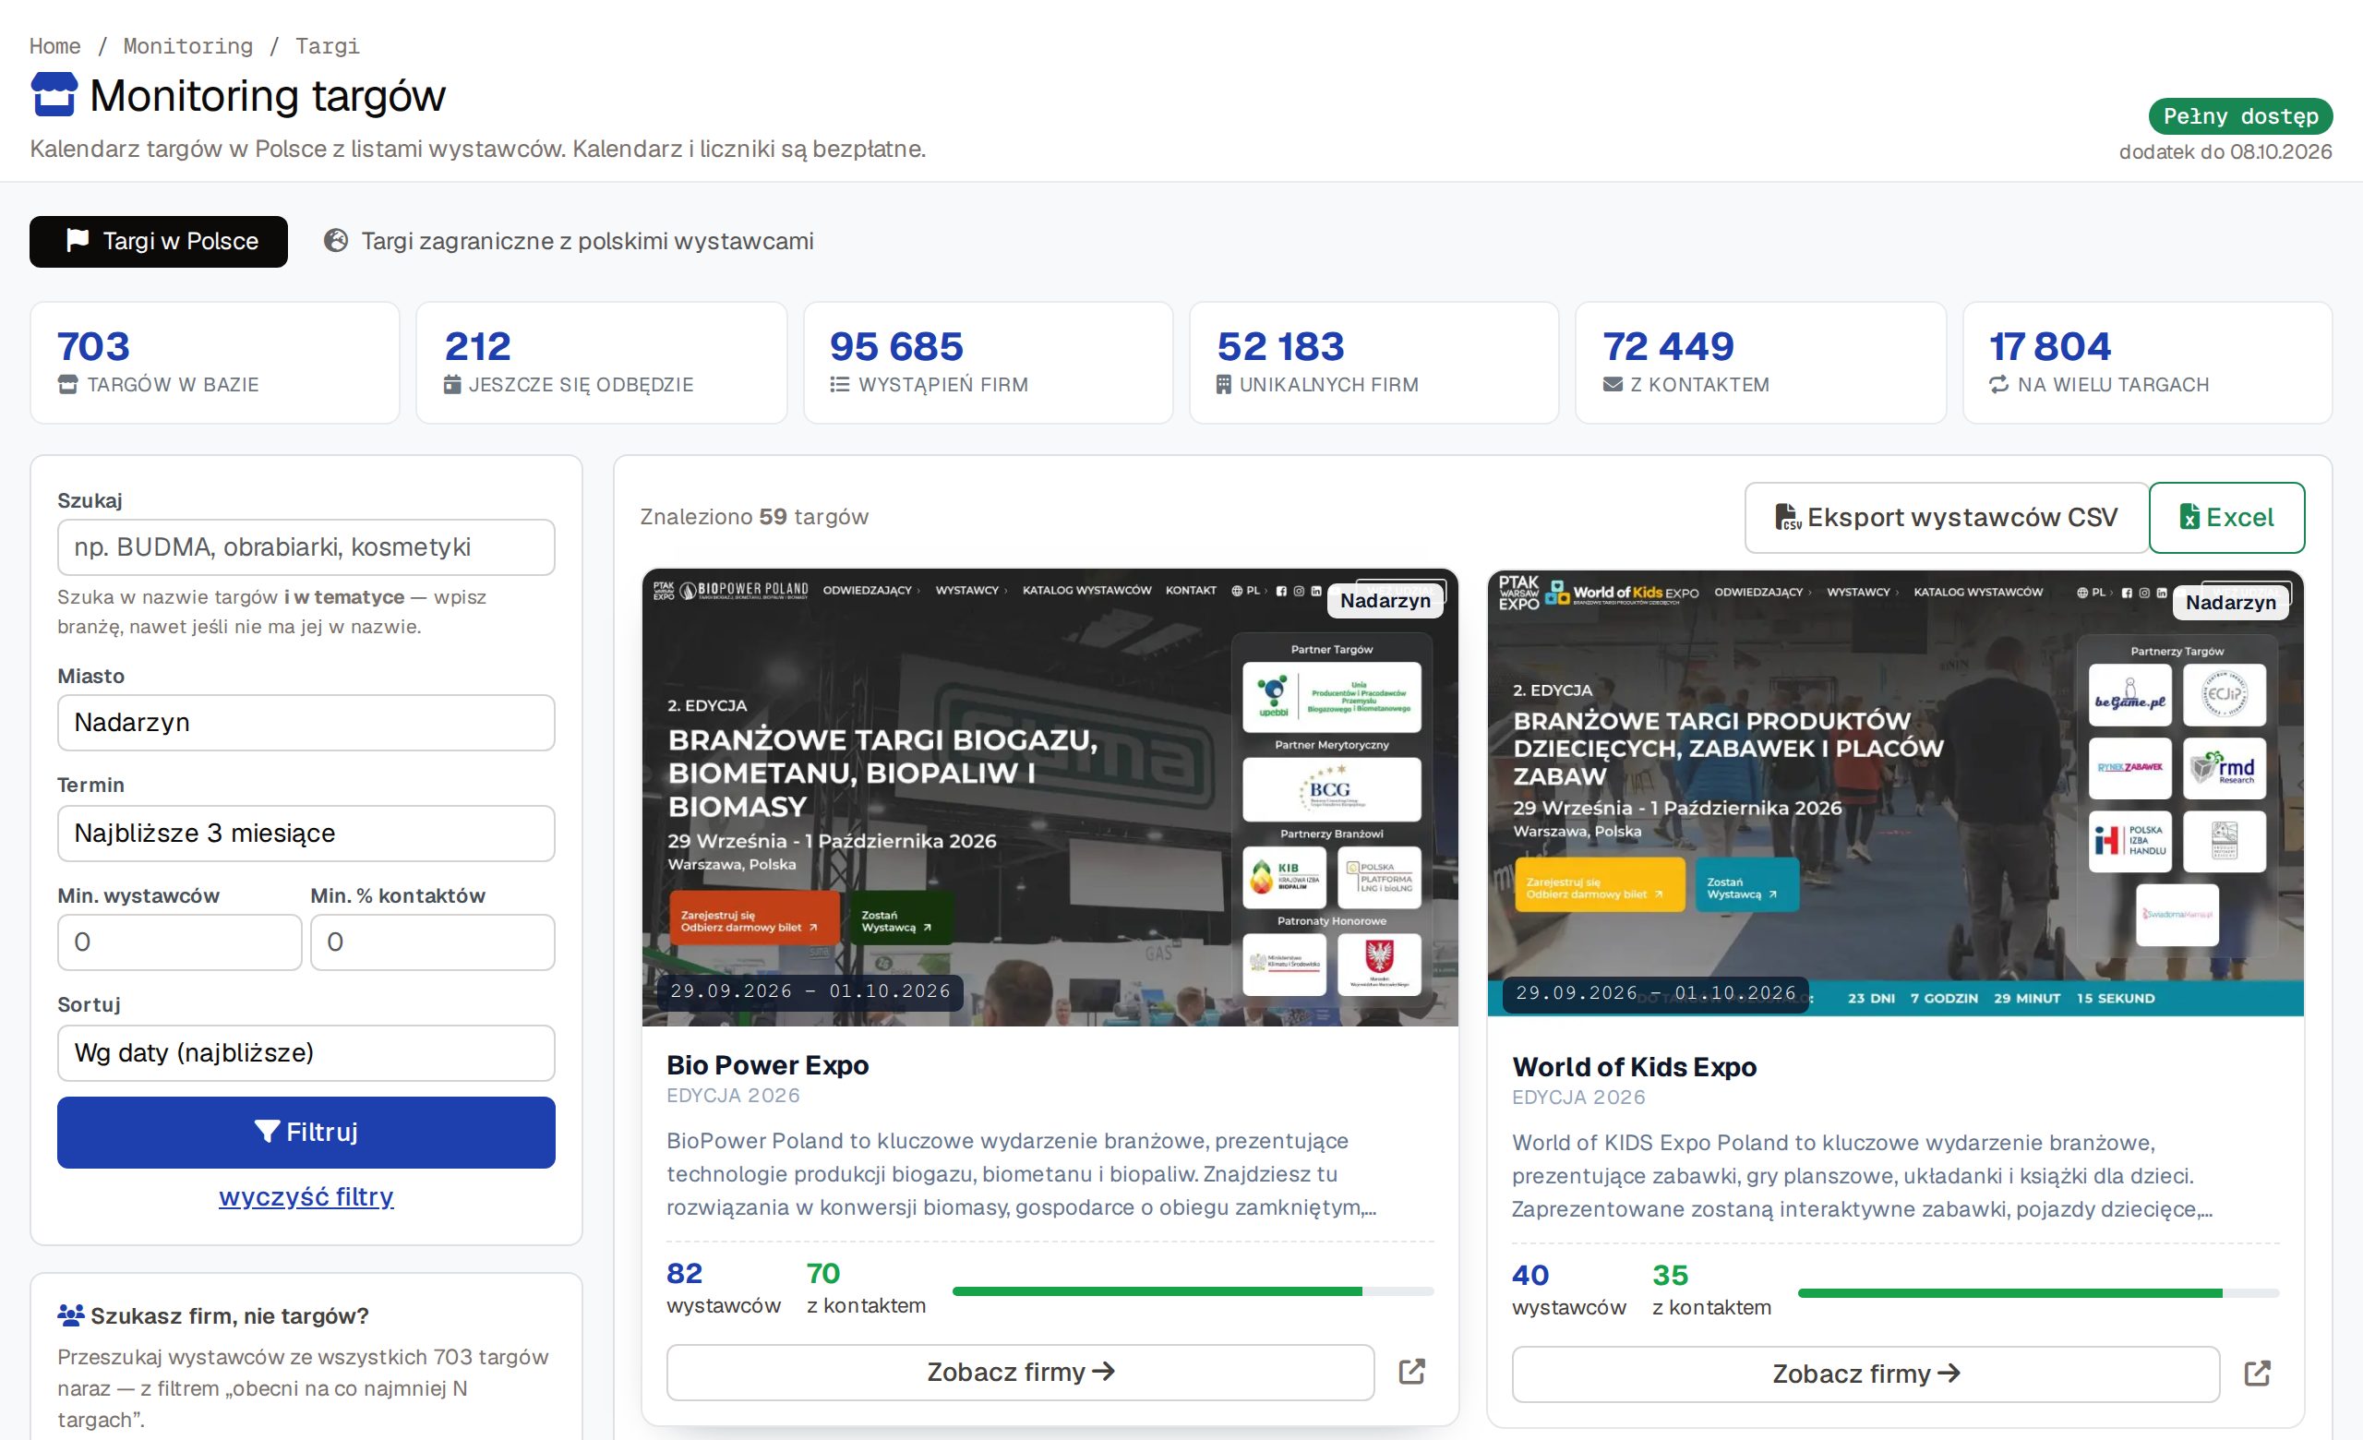Image resolution: width=2363 pixels, height=1440 pixels.
Task: Click the 82 wystawców count
Action: (x=724, y=1289)
